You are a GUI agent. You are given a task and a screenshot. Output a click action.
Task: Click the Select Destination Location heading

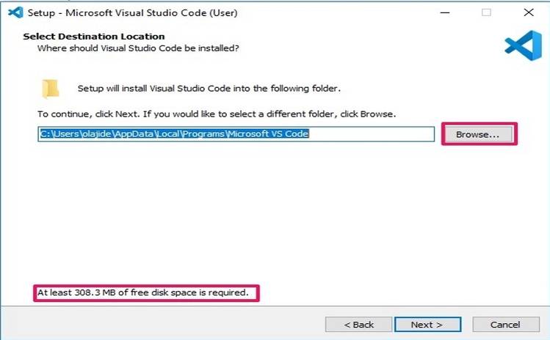[x=94, y=36]
